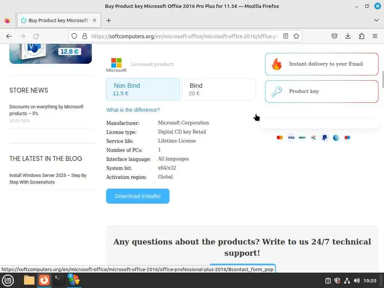
Task: Open the extensions puzzle icon
Action: [361, 36]
